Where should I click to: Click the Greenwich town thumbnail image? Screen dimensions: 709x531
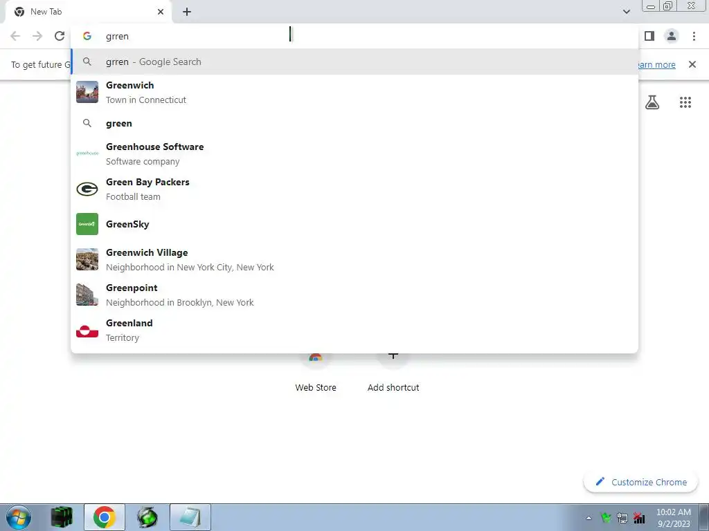[87, 92]
